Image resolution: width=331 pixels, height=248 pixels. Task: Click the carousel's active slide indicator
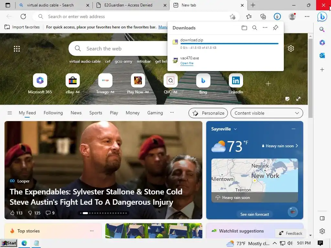[x=85, y=213]
